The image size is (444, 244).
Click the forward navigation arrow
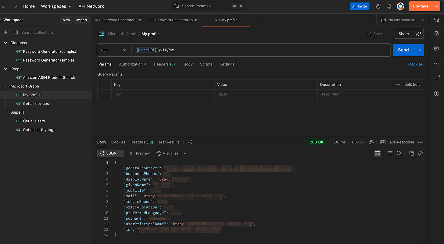click(x=15, y=6)
